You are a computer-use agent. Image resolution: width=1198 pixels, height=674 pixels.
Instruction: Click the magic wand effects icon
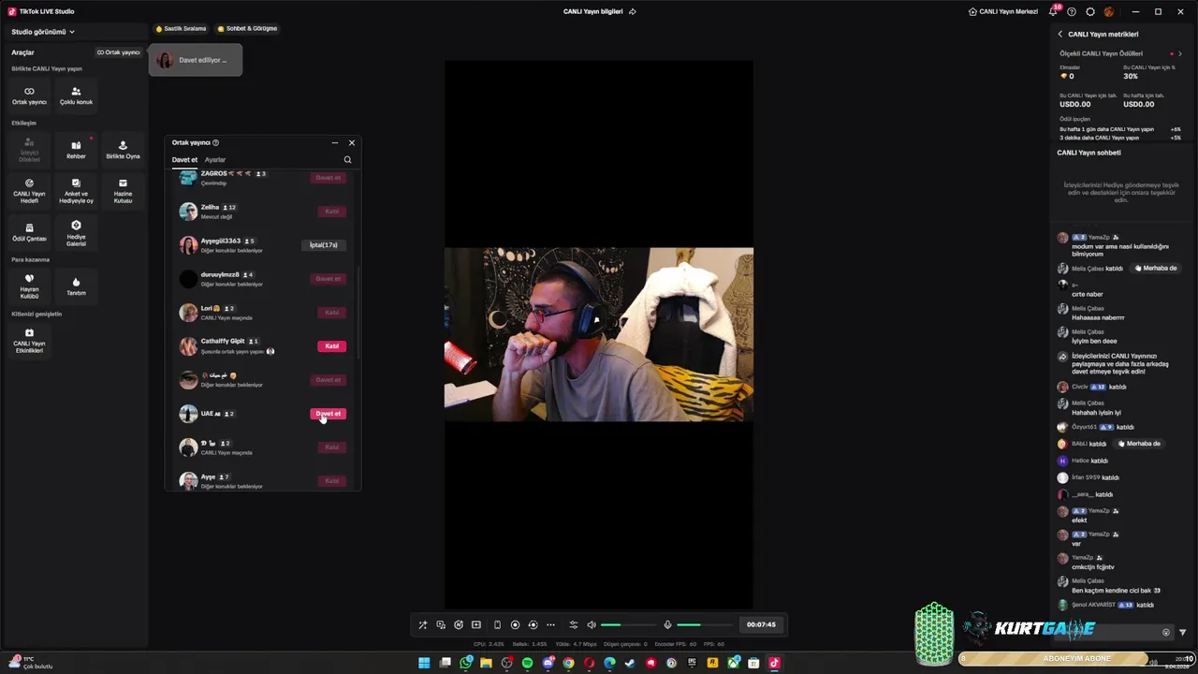click(x=423, y=624)
